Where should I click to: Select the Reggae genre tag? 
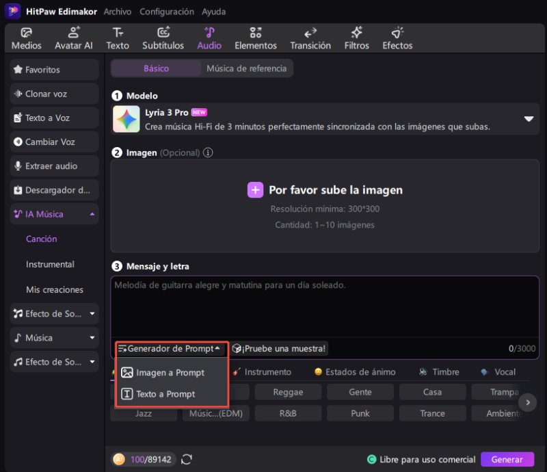pos(288,392)
